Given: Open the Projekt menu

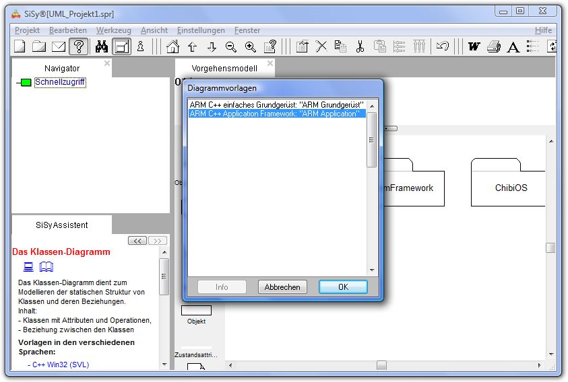Looking at the screenshot, I should [x=27, y=30].
